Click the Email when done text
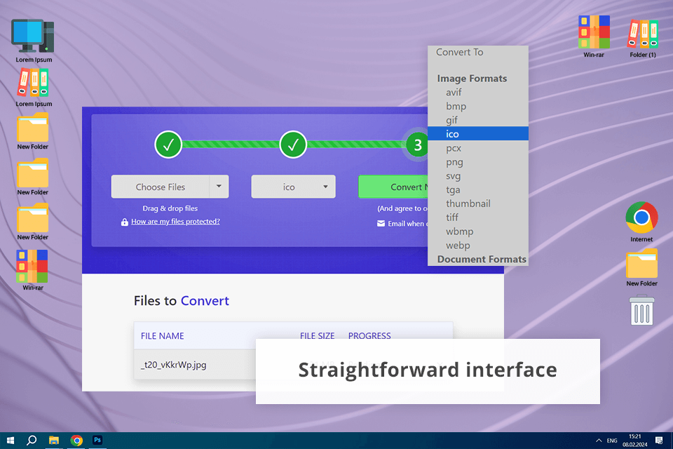 click(x=408, y=223)
